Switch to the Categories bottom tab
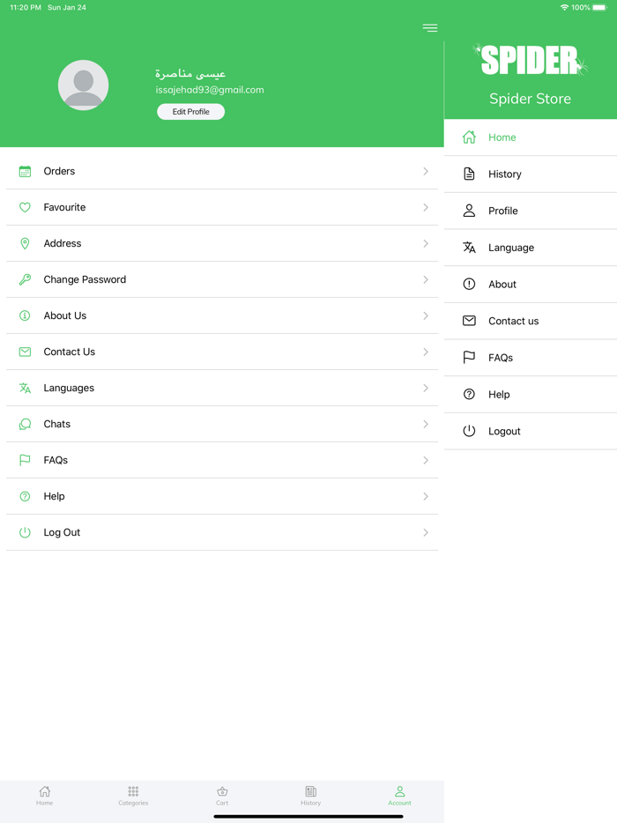 tap(133, 796)
